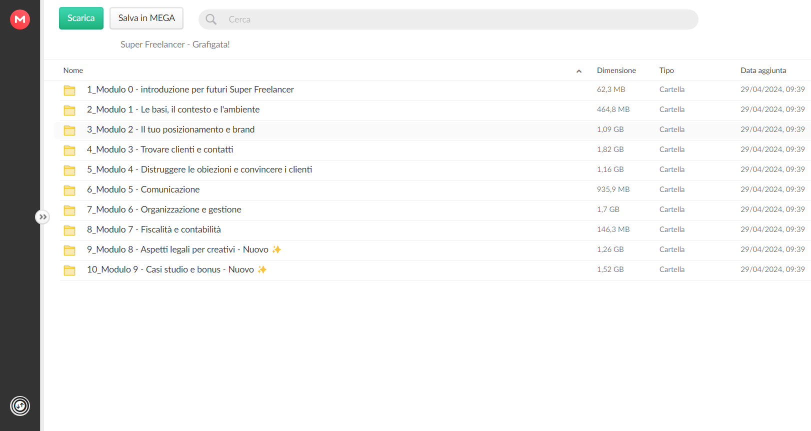811x431 pixels.
Task: Click the 1,26 GB size value
Action: pyautogui.click(x=610, y=249)
